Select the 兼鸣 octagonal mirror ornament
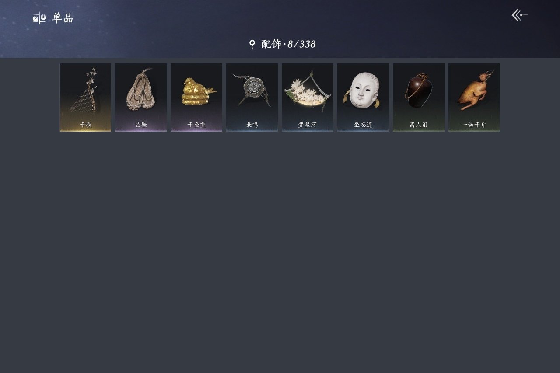The height and width of the screenshot is (373, 560). (x=252, y=98)
